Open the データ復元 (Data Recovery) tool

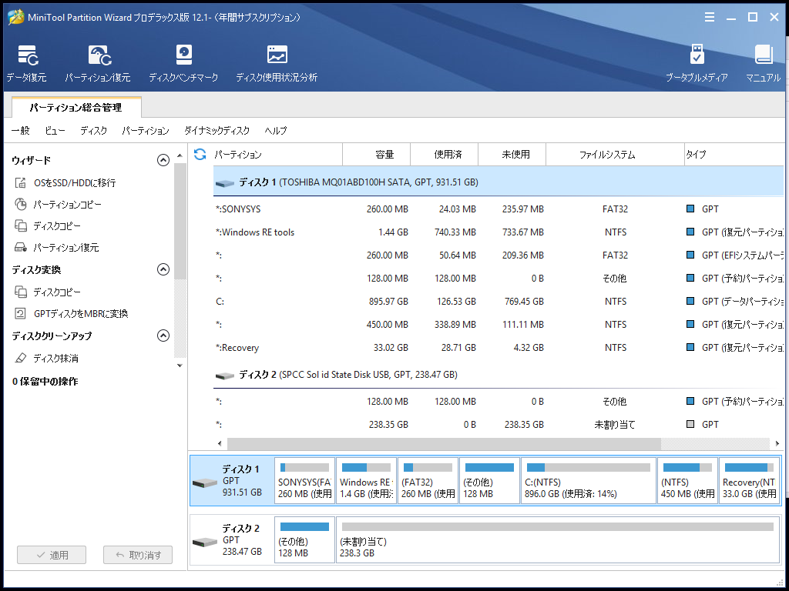[x=27, y=63]
